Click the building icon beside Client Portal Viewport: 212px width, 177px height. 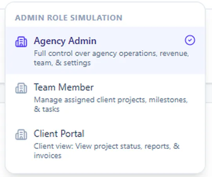tap(21, 135)
